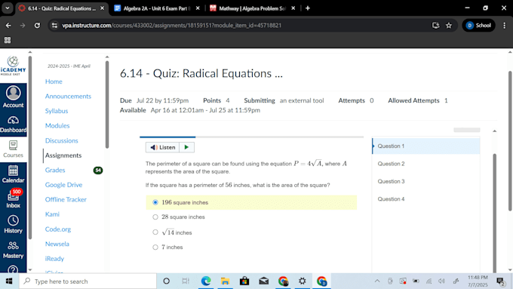Click the iCademy logo
The image size is (513, 289).
tap(13, 66)
